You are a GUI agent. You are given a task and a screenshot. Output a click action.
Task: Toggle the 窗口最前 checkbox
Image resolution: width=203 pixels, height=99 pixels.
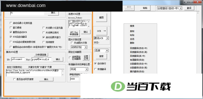[x=11, y=27]
